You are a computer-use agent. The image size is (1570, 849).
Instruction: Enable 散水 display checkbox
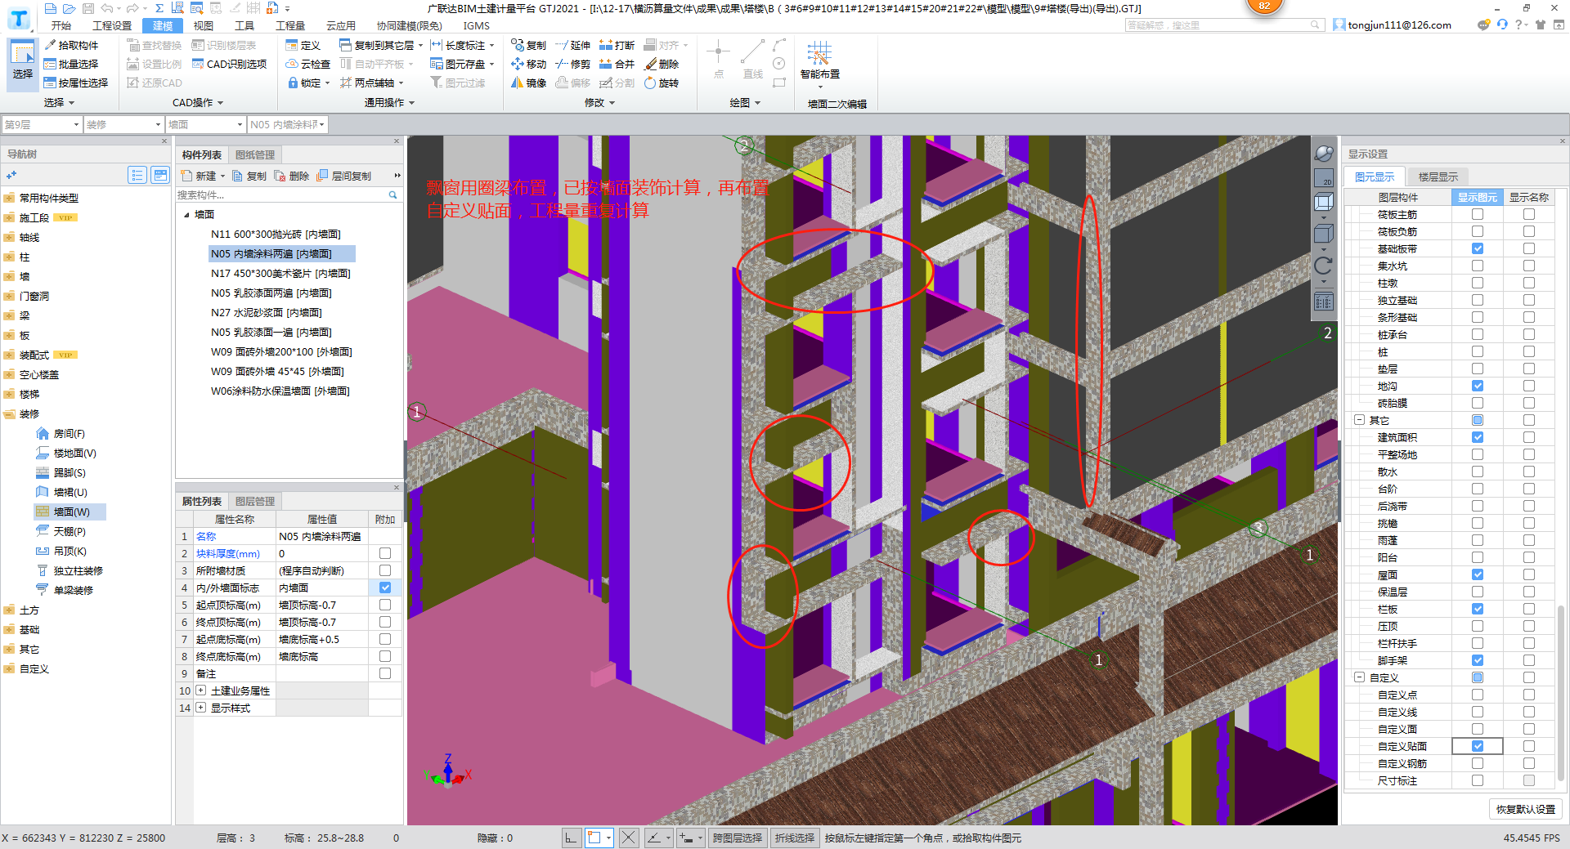1477,471
